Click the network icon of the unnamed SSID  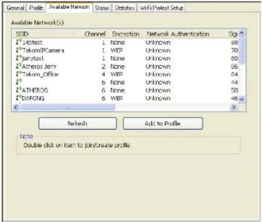[18, 82]
